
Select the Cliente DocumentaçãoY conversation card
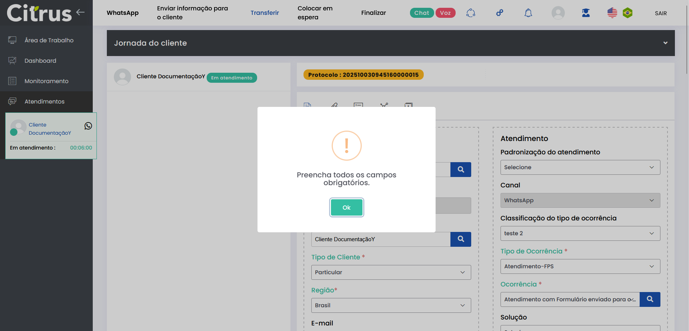point(51,136)
